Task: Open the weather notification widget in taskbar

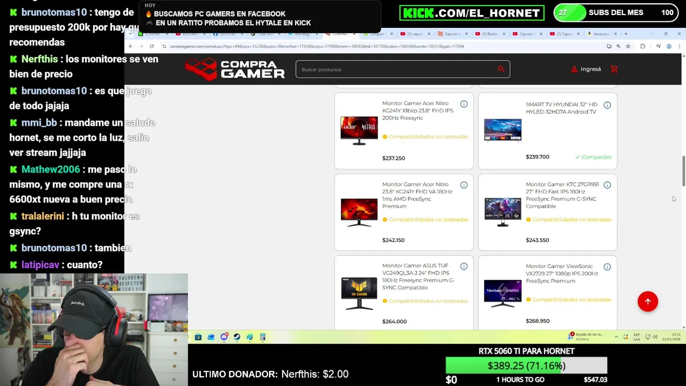Action: coord(586,337)
